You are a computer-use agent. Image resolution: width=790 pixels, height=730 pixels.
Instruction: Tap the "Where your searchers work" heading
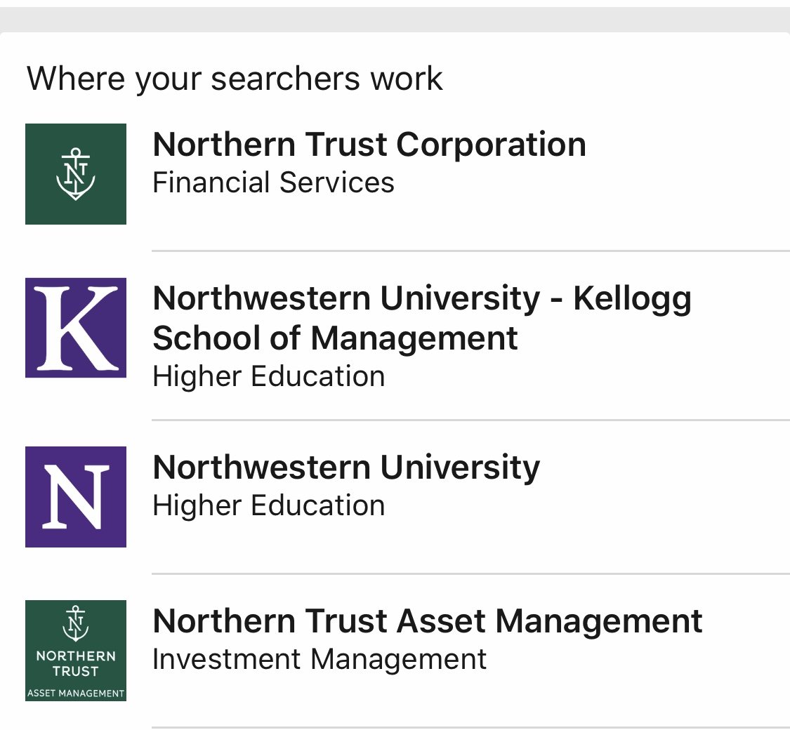[235, 78]
